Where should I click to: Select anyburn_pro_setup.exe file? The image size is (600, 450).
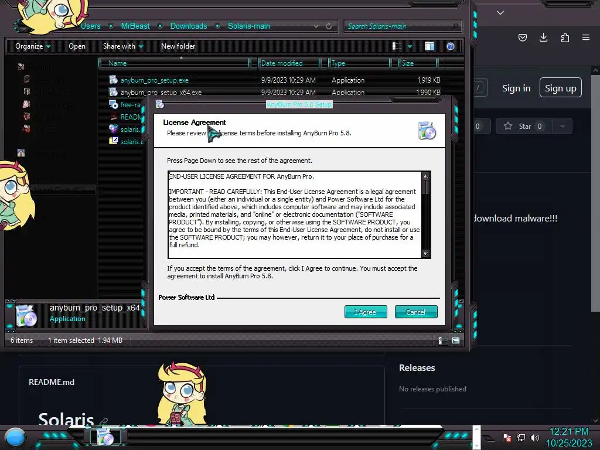[155, 80]
